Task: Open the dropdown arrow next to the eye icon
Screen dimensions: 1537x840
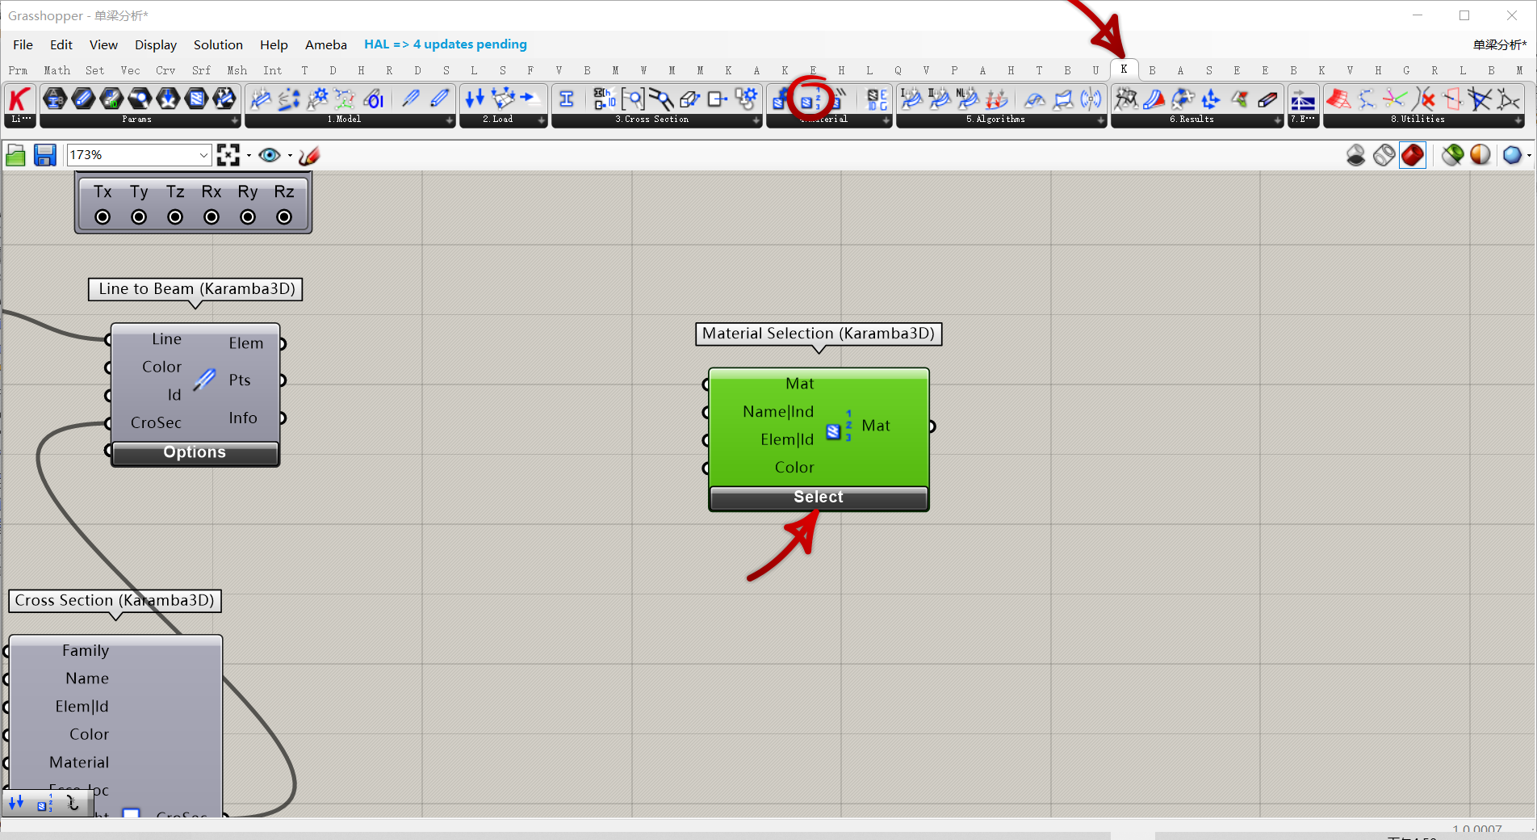Action: click(290, 156)
